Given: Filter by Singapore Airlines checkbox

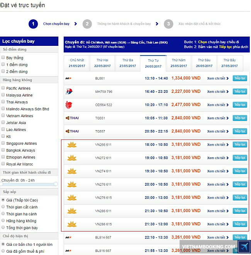Looking at the screenshot, I should coord(3,143).
